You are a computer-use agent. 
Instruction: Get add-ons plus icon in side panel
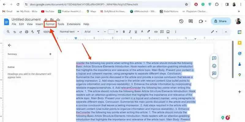point(239,92)
